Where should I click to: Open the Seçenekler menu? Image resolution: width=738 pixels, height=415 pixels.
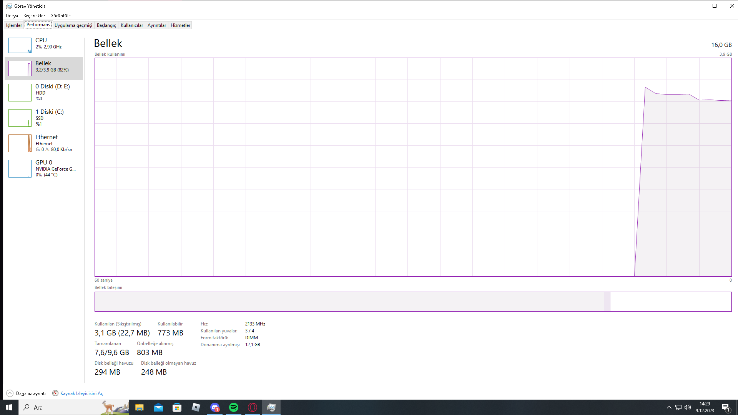point(34,16)
